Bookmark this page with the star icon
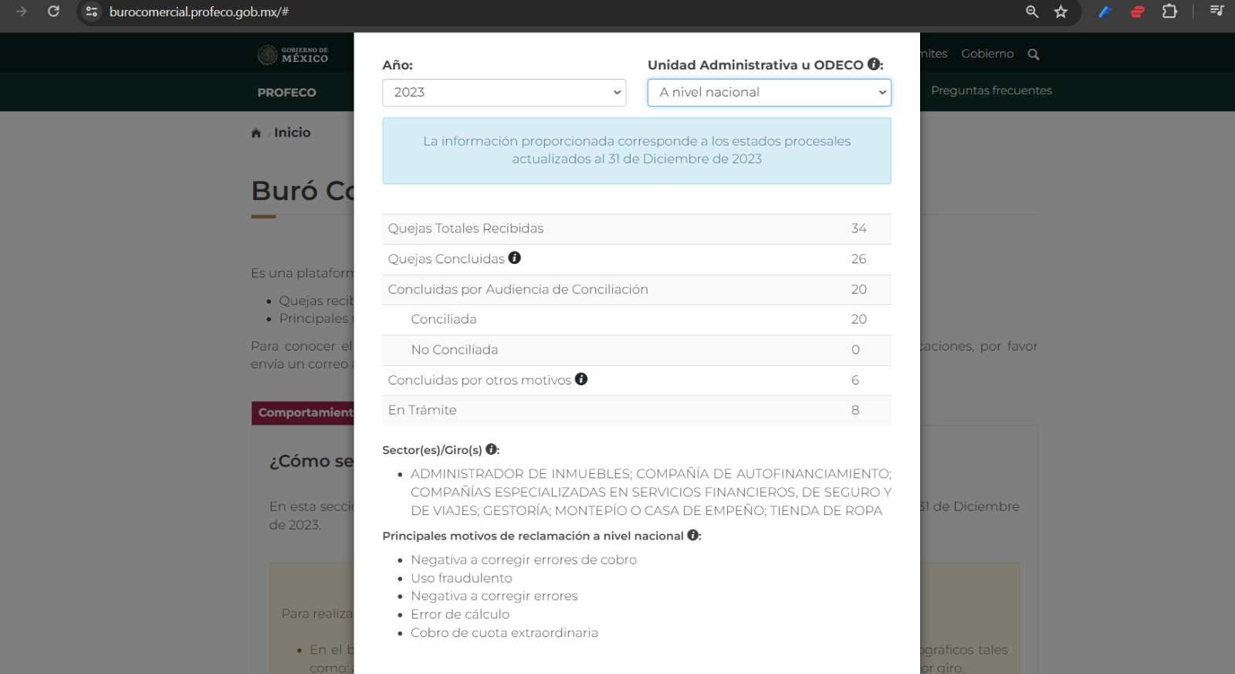 1061,12
